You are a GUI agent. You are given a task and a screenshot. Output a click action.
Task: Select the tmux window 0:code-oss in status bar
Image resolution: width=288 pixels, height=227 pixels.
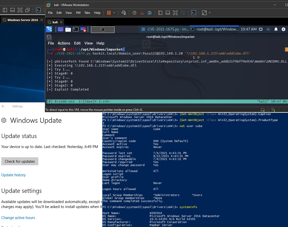[64, 101]
